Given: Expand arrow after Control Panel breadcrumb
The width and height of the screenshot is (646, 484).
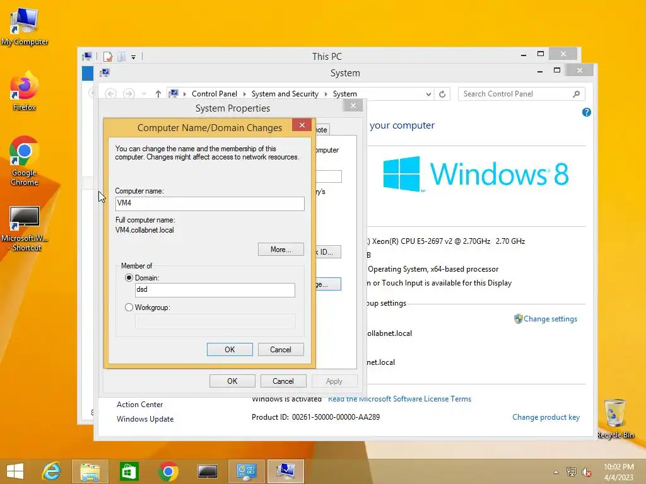Looking at the screenshot, I should tap(244, 95).
